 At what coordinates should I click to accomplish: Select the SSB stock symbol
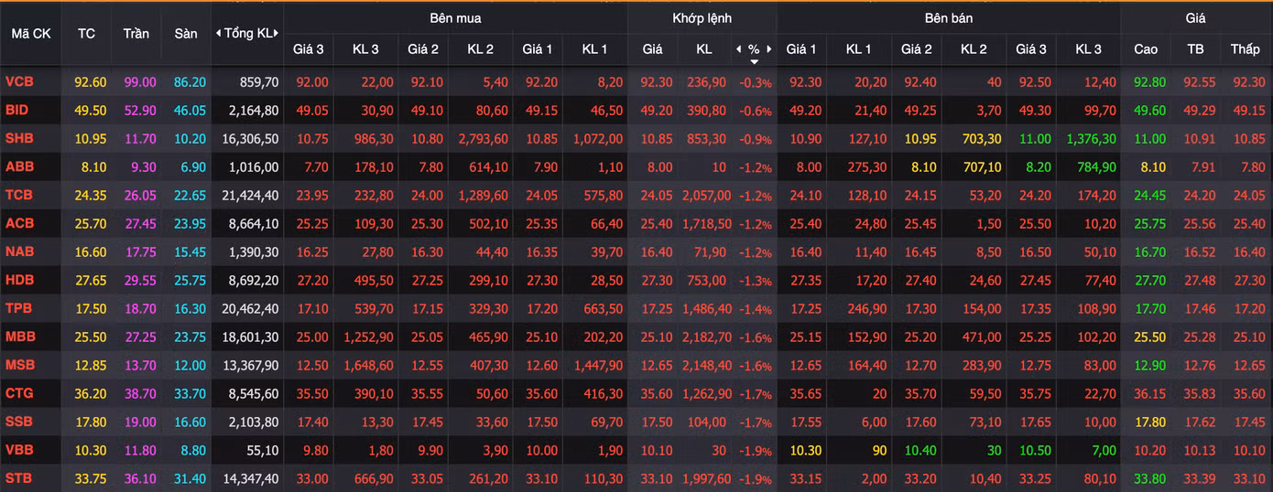pyautogui.click(x=19, y=422)
